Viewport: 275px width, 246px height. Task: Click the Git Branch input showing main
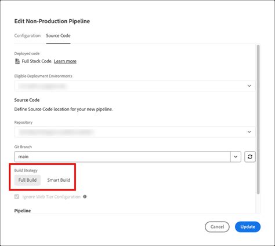coord(122,157)
